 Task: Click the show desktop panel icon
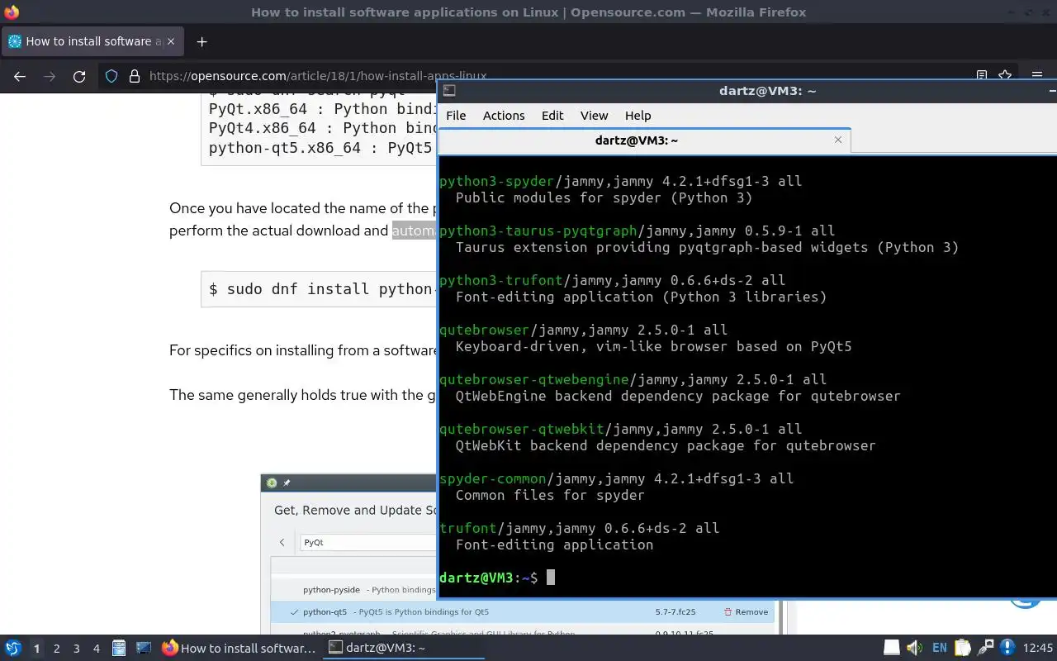tap(144, 649)
